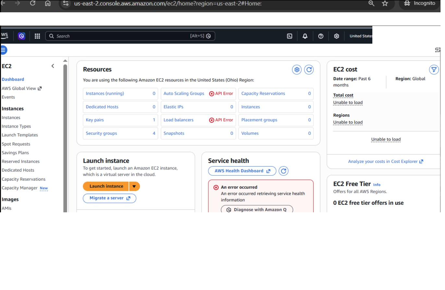This screenshot has height=290, width=445.
Task: Open Savings Plans in the sidebar
Action: [x=15, y=153]
